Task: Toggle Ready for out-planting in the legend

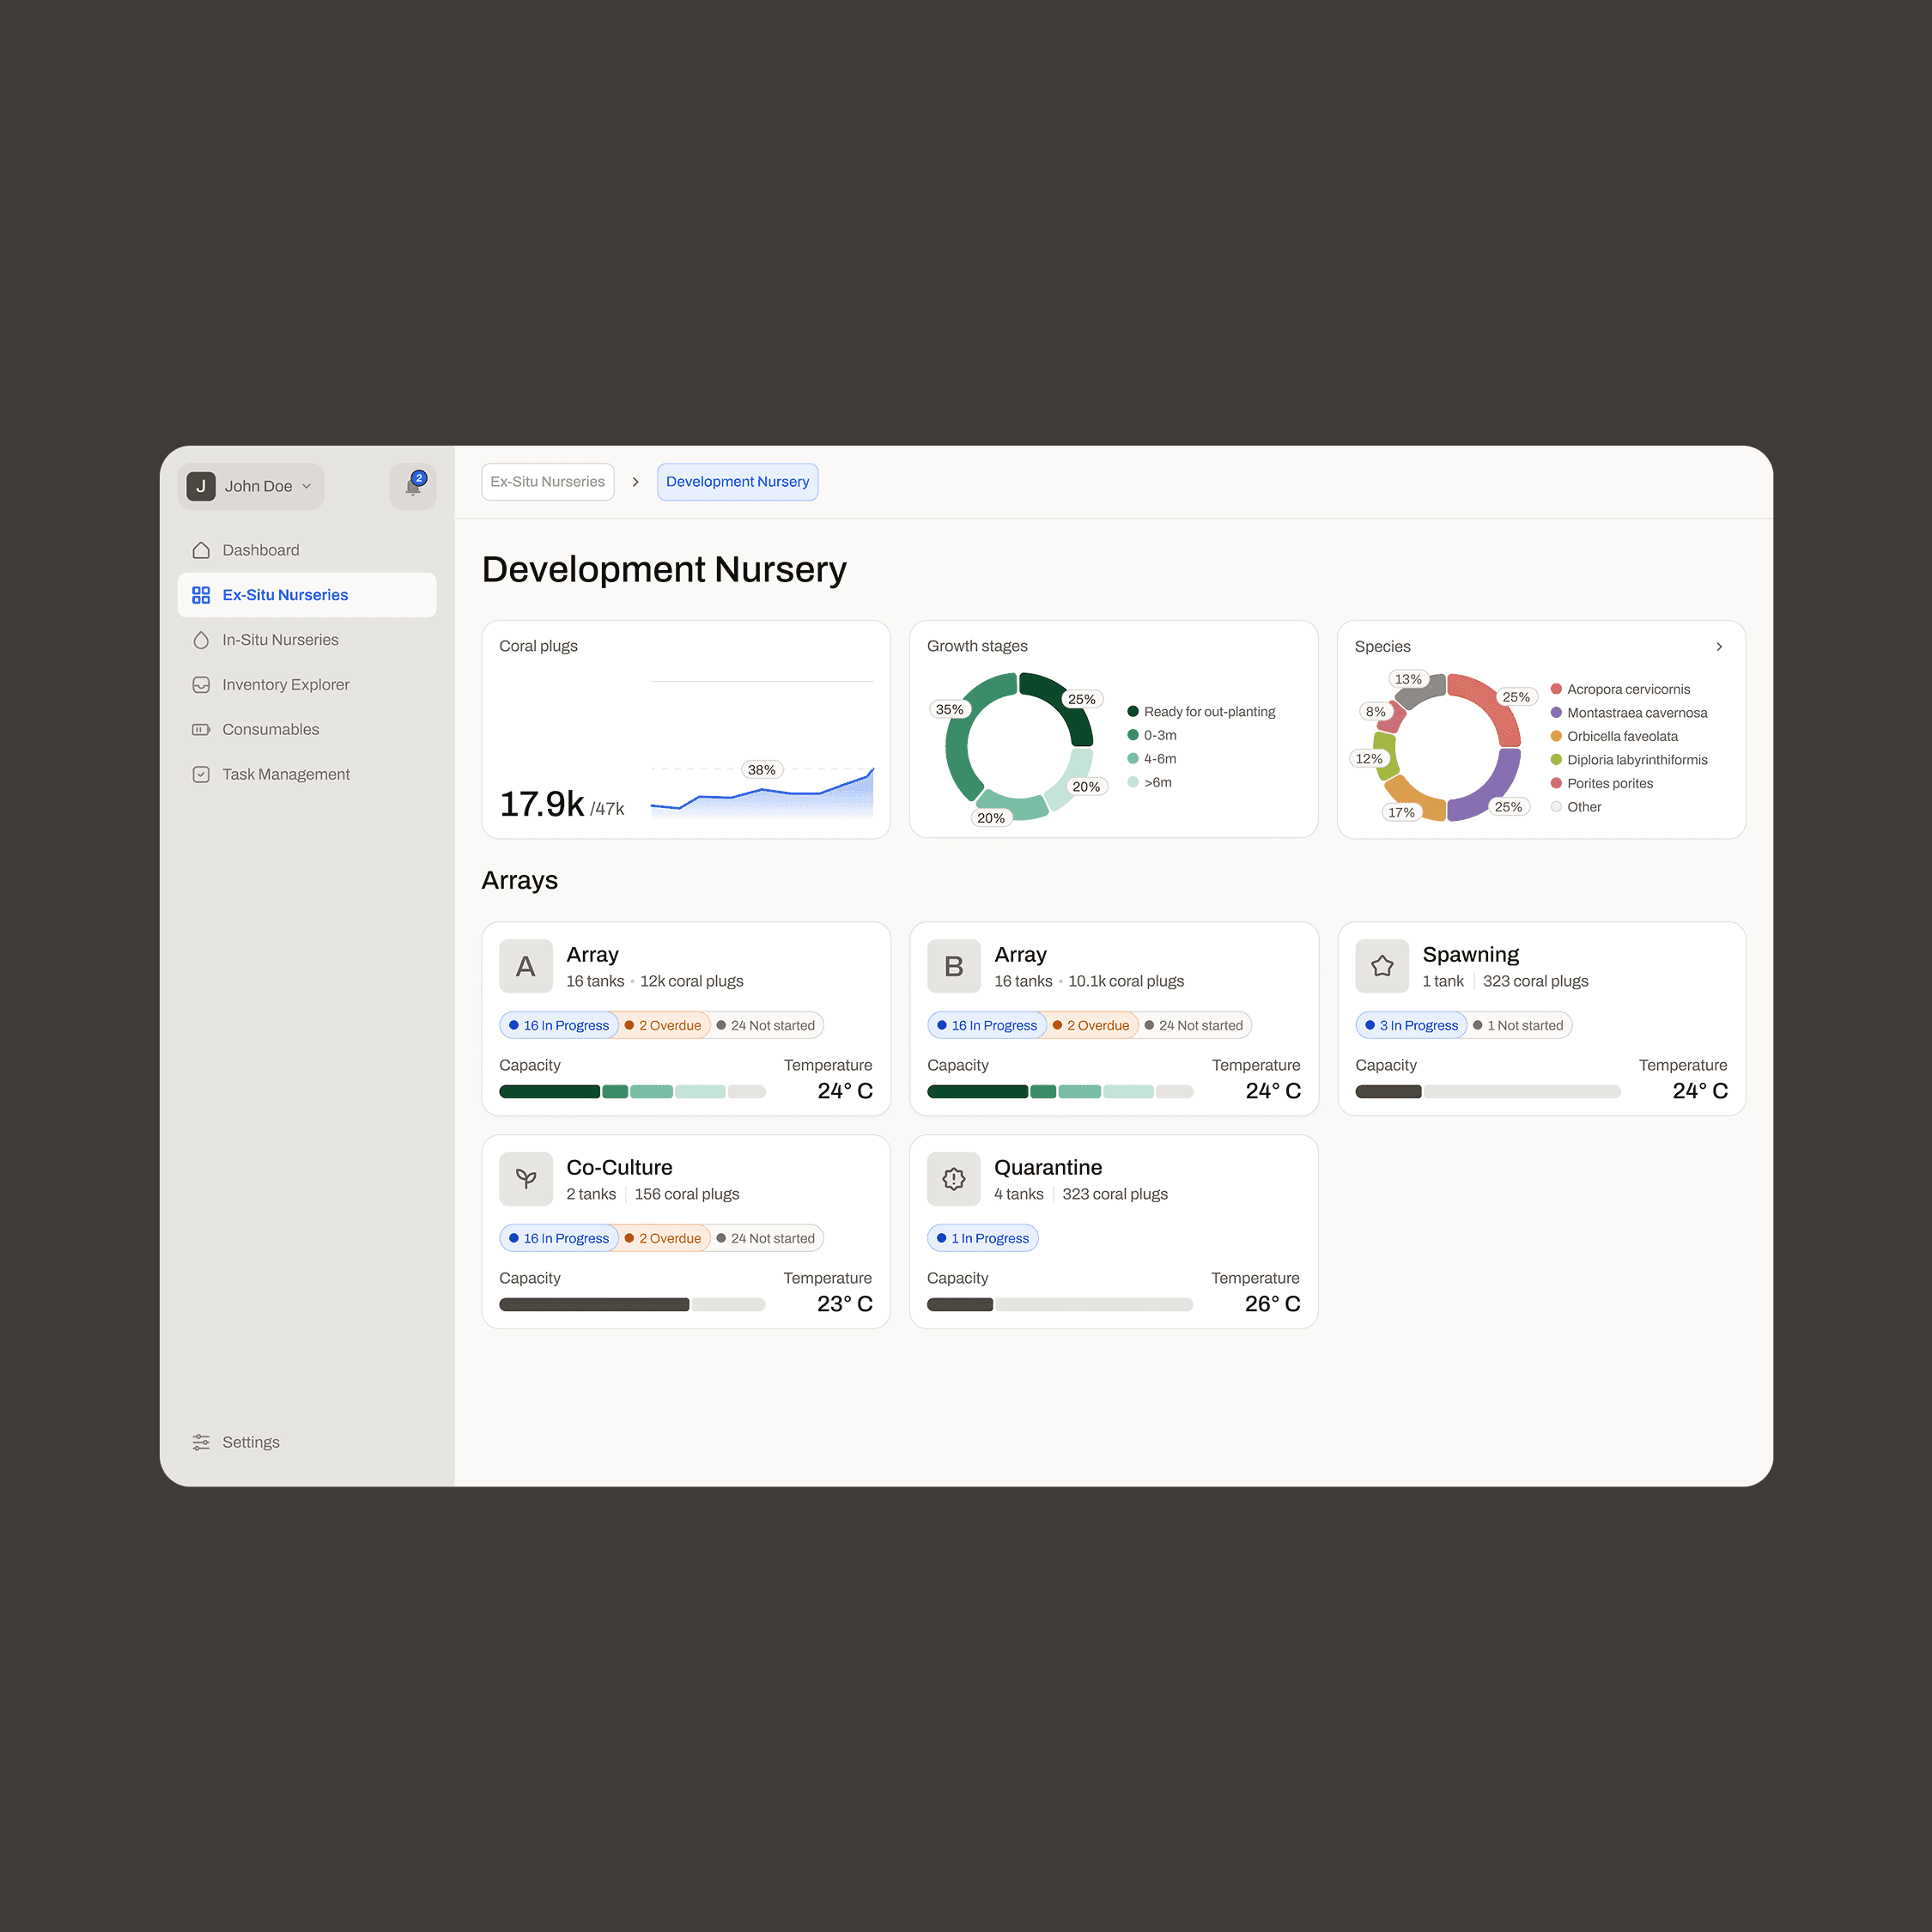Action: click(x=1208, y=712)
